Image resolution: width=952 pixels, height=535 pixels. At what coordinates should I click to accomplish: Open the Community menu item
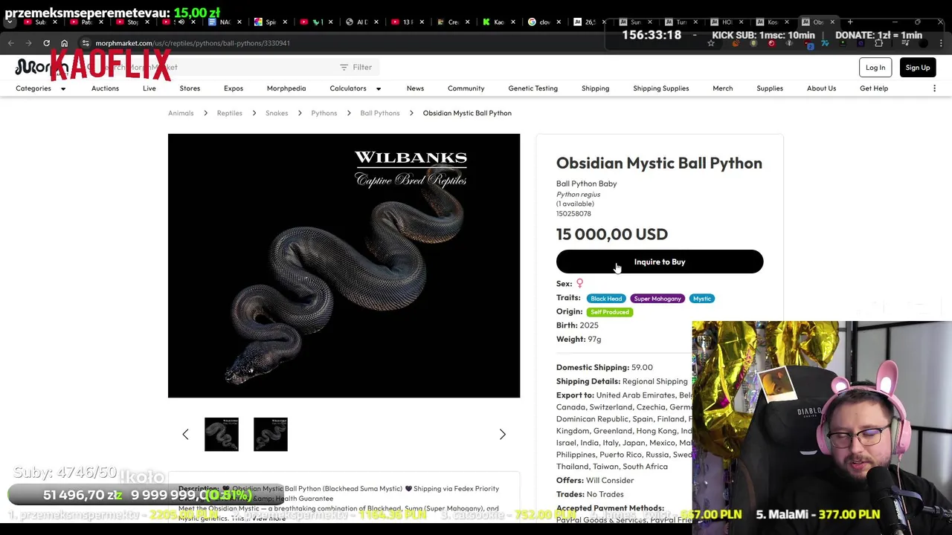pyautogui.click(x=466, y=88)
